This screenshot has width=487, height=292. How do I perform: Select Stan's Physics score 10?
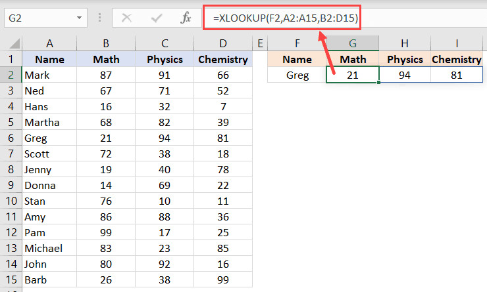[x=165, y=201]
